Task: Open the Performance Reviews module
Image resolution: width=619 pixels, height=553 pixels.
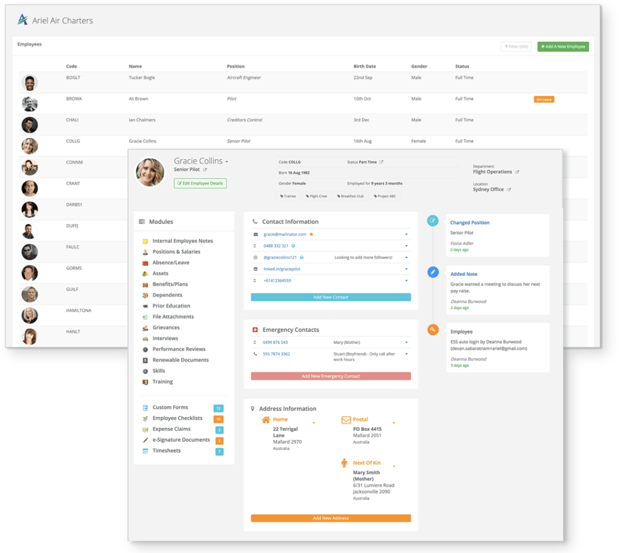Action: tap(179, 349)
